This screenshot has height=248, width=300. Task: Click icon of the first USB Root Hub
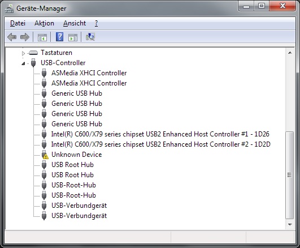pos(44,165)
